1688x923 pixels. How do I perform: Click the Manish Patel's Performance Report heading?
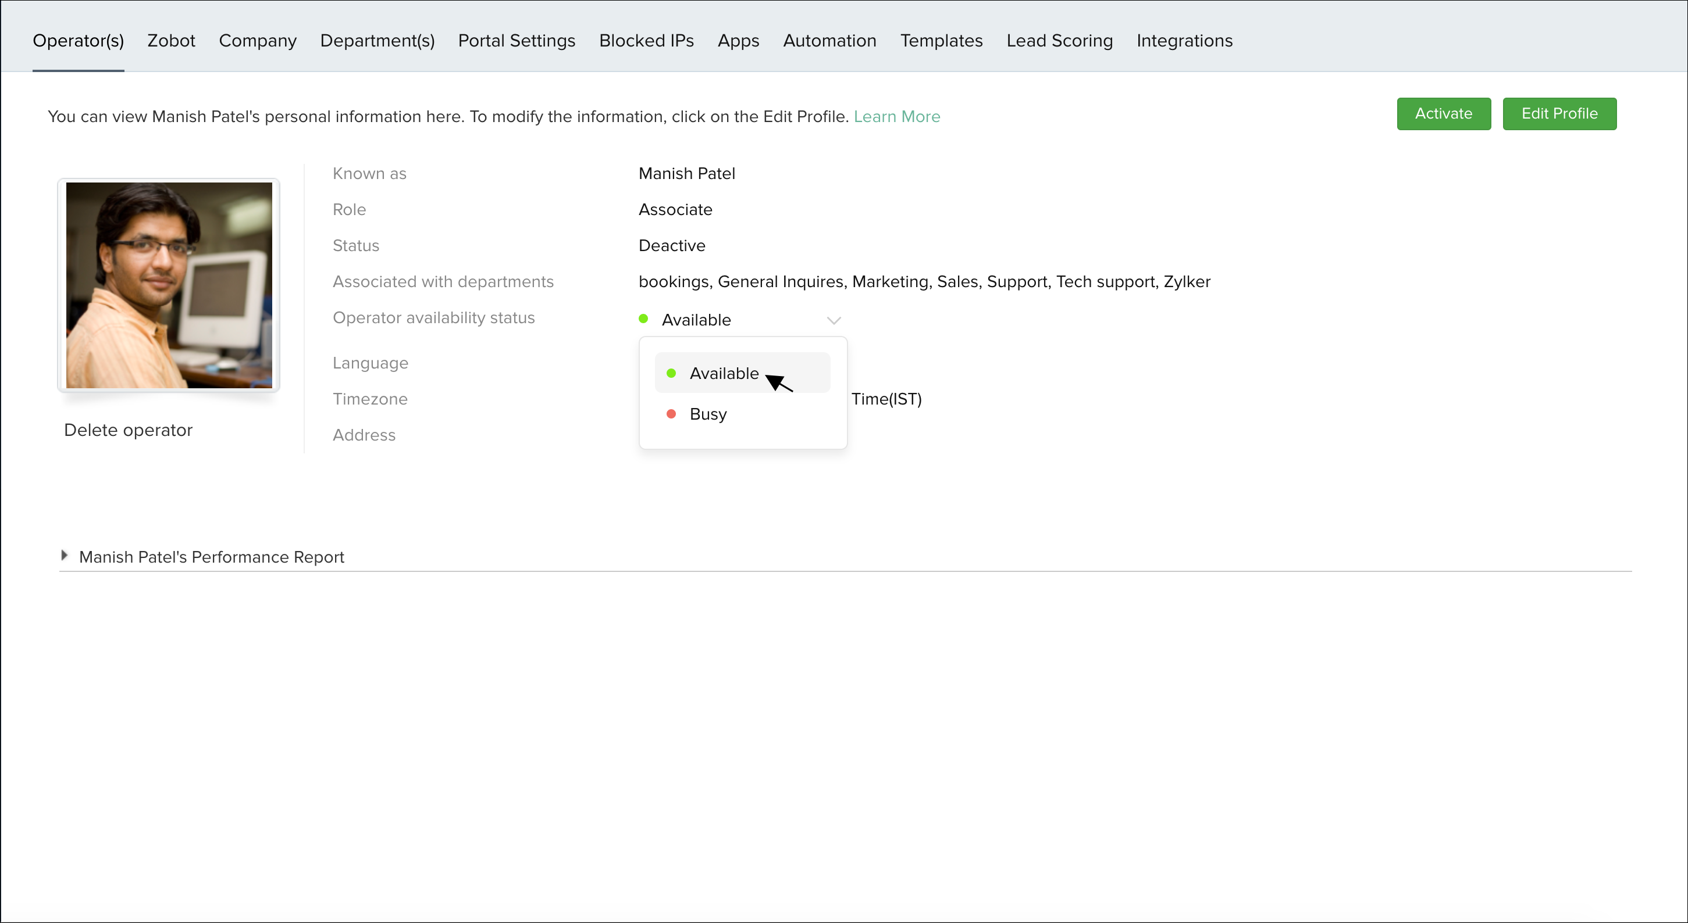212,557
